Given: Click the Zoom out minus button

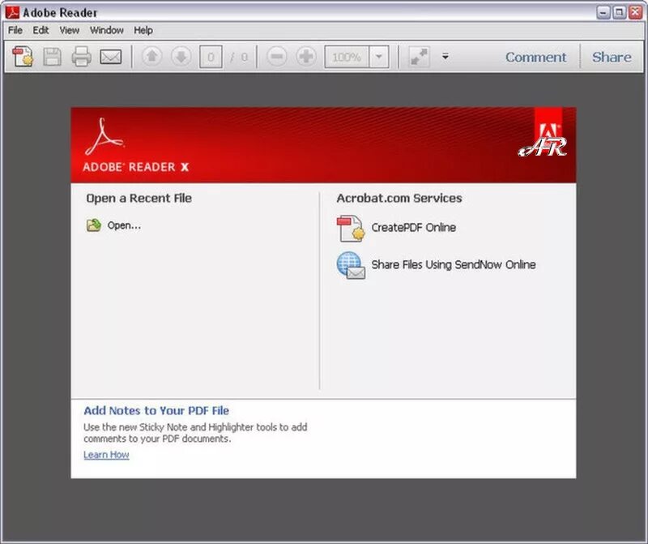Looking at the screenshot, I should 277,56.
